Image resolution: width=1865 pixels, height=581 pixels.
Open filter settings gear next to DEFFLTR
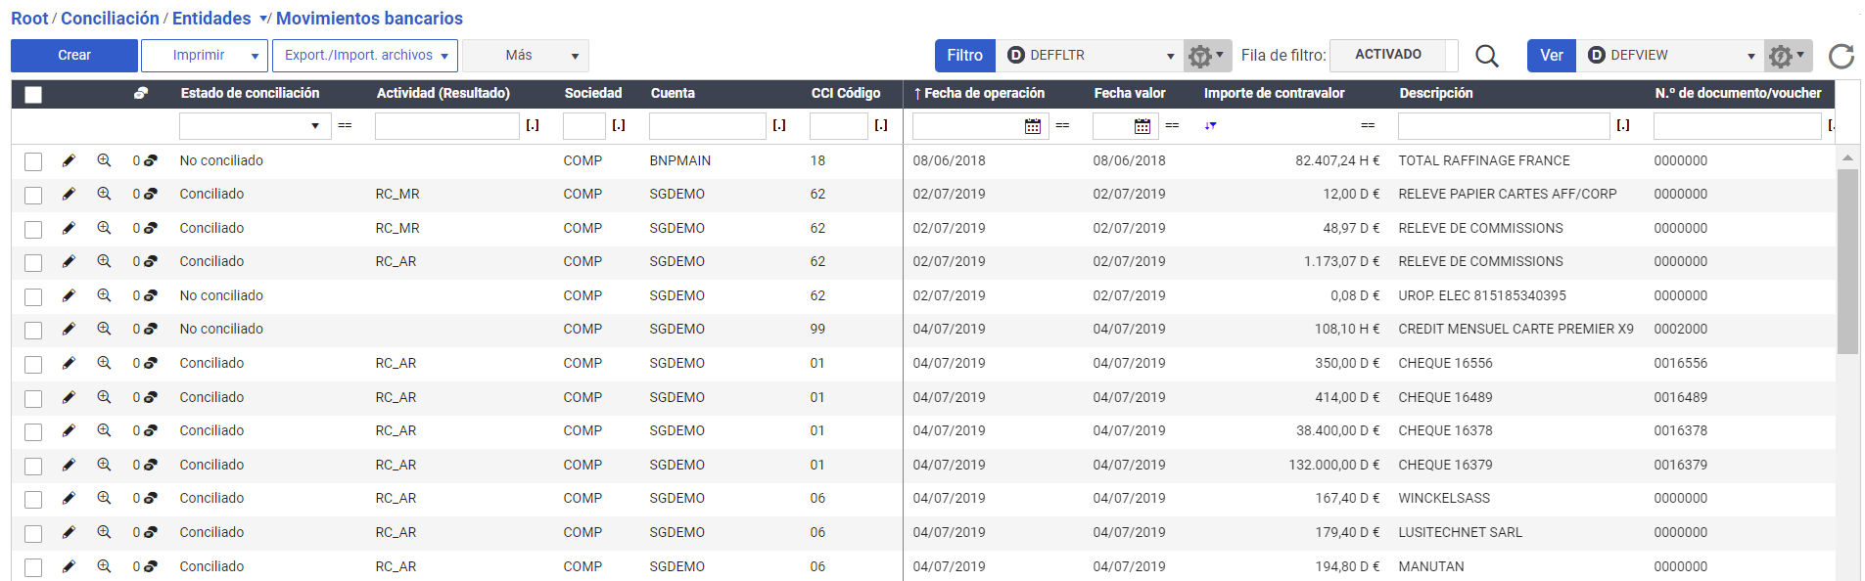pos(1205,56)
